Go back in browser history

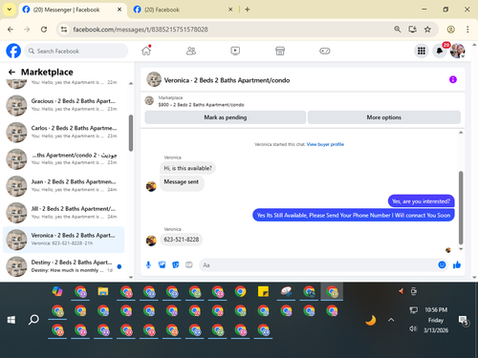[11, 30]
